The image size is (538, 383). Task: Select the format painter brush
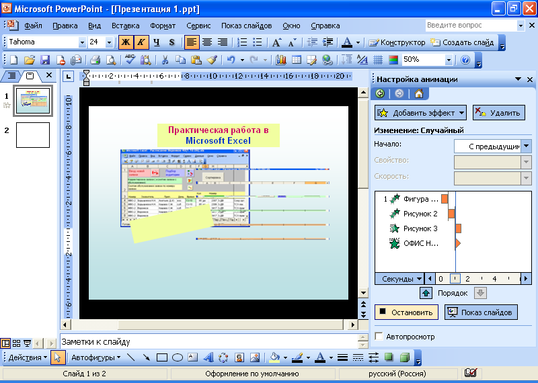pos(212,60)
